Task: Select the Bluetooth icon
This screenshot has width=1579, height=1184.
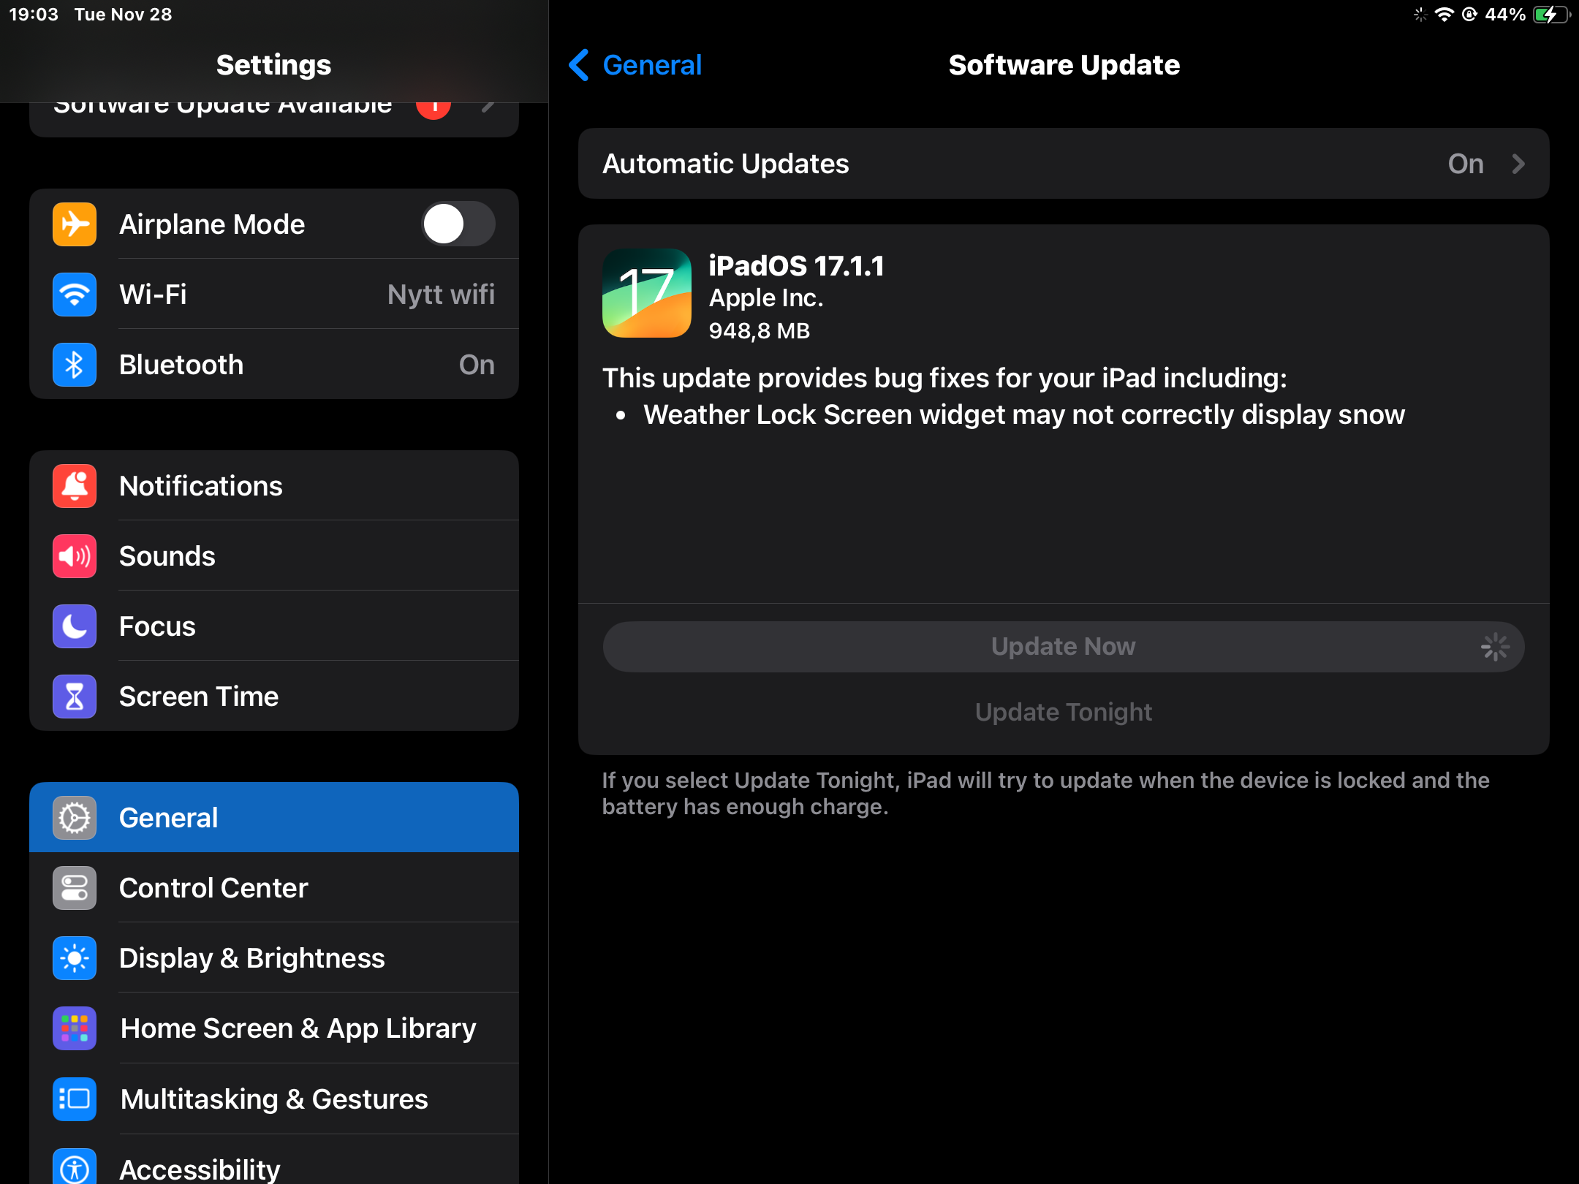Action: tap(74, 365)
